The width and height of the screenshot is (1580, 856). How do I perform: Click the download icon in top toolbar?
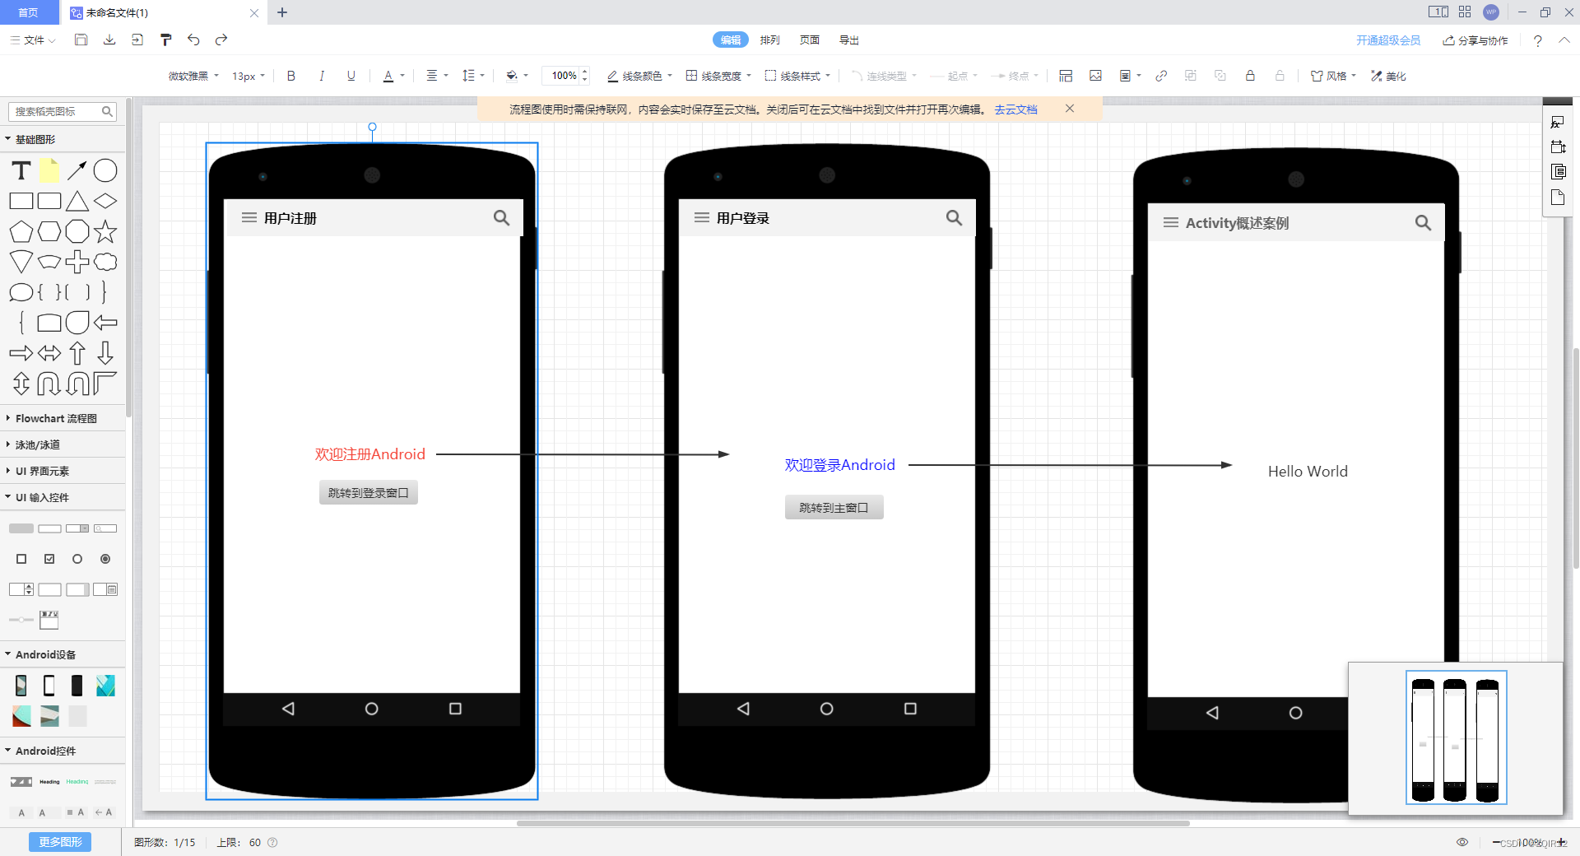pos(109,40)
